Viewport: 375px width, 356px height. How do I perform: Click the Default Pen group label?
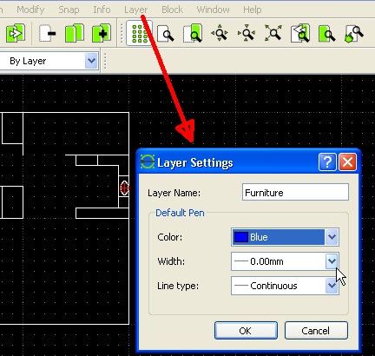[x=180, y=213]
